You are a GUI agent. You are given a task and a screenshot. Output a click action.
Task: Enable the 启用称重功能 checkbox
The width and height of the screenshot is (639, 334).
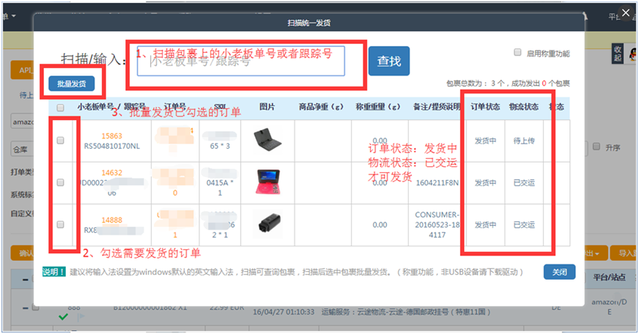pos(517,53)
